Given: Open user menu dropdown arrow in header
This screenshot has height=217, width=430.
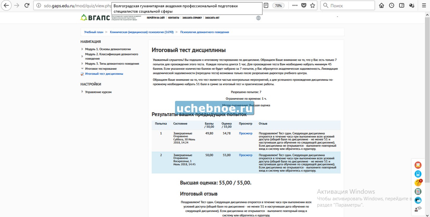Looking at the screenshot, I should tap(337, 17).
